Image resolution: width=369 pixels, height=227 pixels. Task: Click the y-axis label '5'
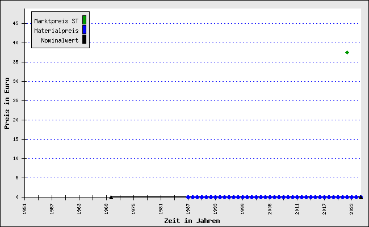(x=17, y=178)
